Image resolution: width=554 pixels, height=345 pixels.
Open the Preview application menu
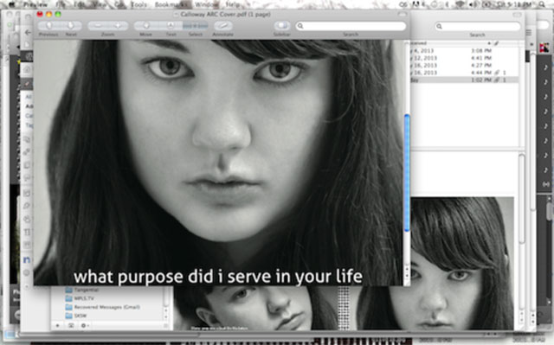tap(35, 4)
